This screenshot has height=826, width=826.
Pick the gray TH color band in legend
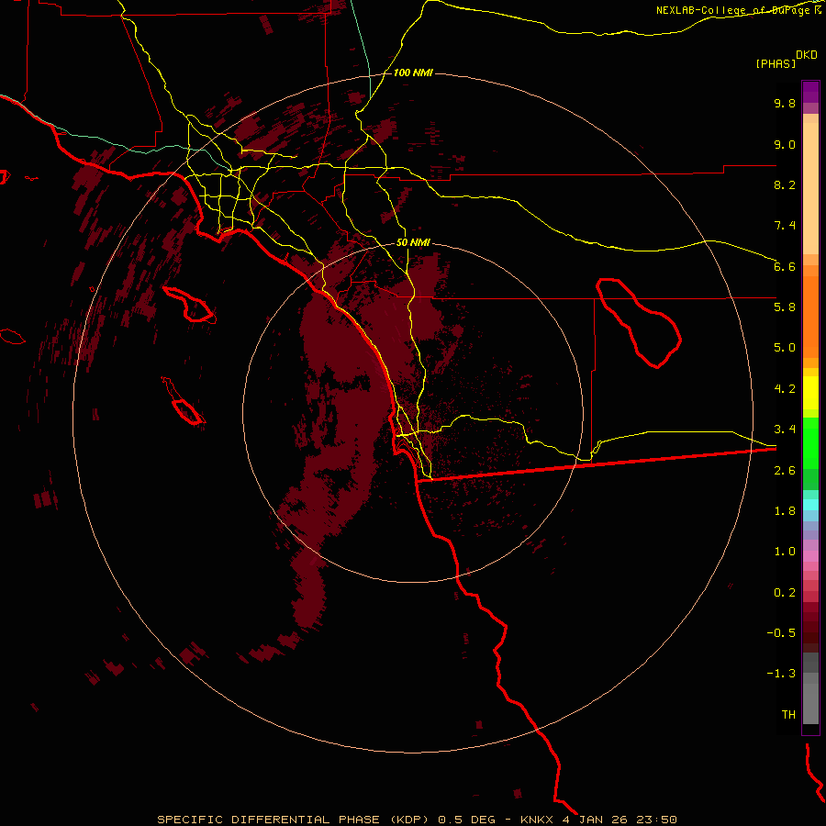810,703
